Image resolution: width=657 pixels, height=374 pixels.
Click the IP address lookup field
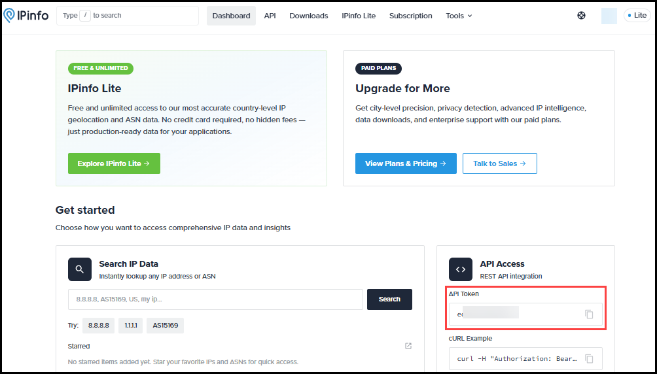215,299
